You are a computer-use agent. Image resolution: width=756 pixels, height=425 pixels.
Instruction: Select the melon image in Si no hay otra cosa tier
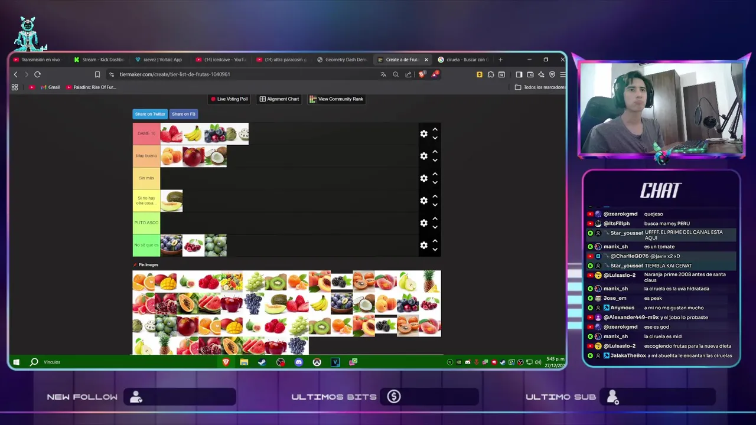point(171,201)
